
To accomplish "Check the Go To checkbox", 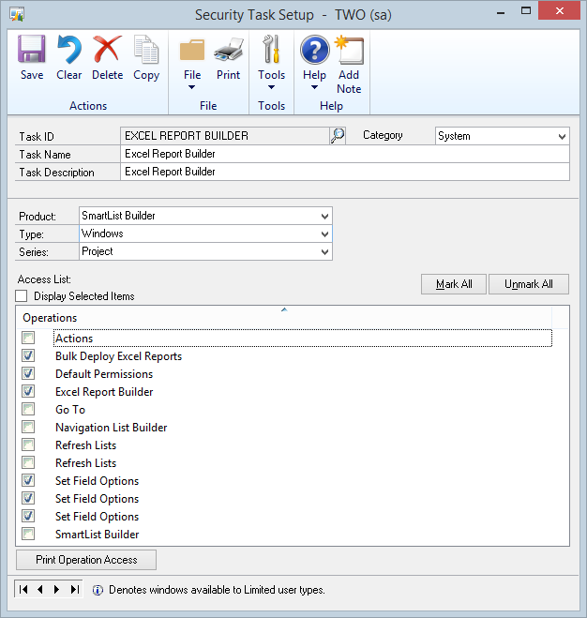I will (x=28, y=409).
